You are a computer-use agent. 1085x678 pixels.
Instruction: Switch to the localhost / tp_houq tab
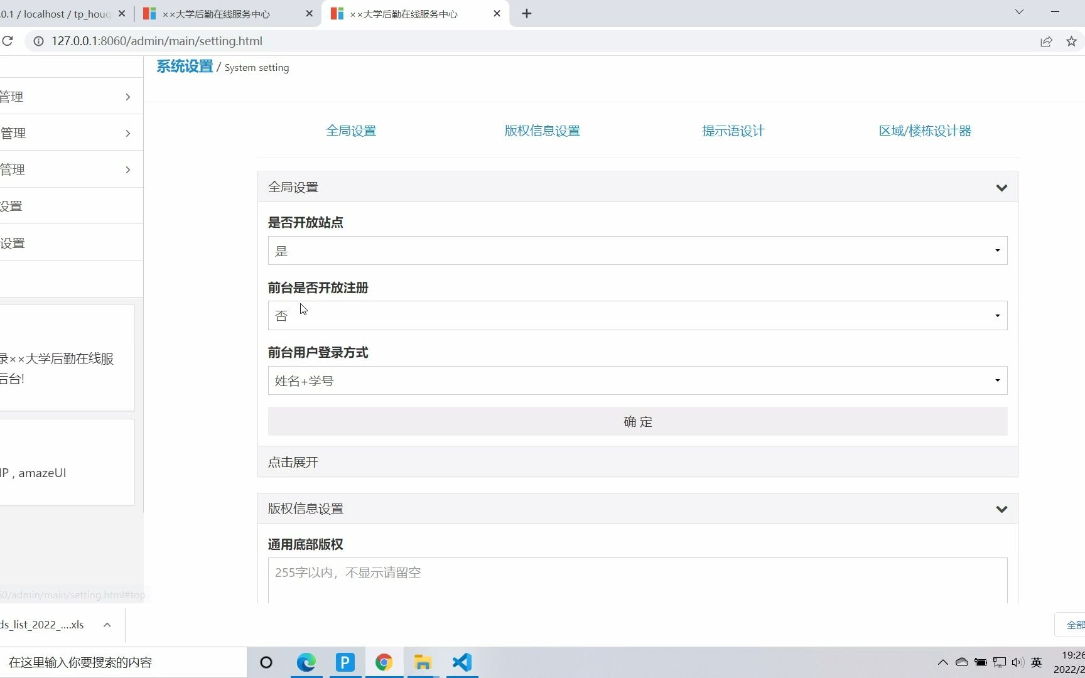tap(57, 14)
